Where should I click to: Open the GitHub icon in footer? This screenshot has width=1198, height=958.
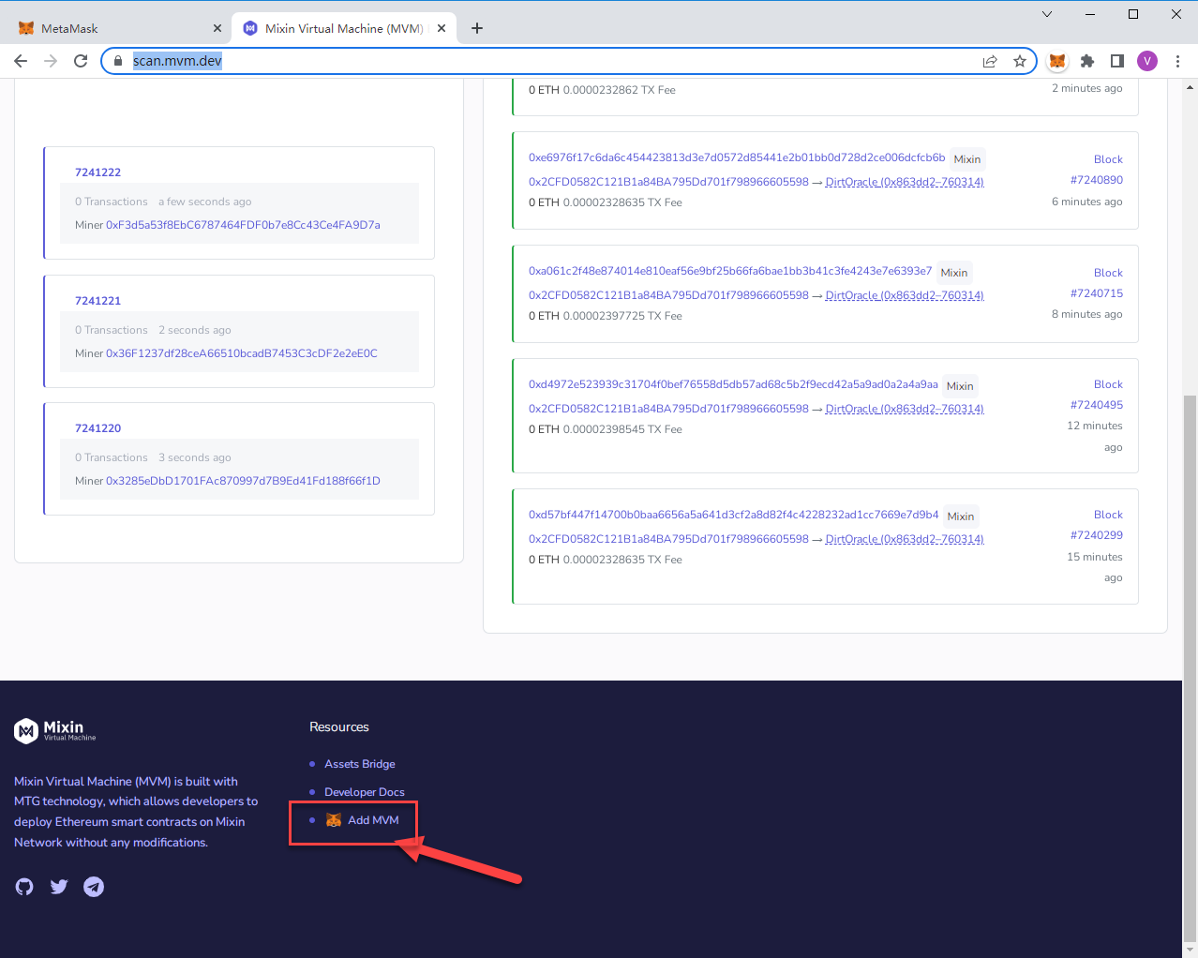pyautogui.click(x=24, y=887)
